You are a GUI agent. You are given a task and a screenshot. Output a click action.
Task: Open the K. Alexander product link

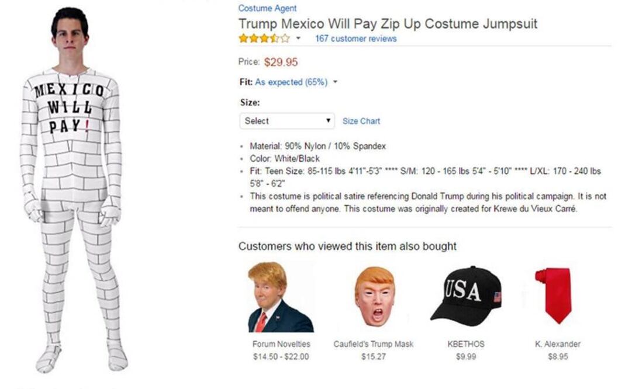pos(558,344)
